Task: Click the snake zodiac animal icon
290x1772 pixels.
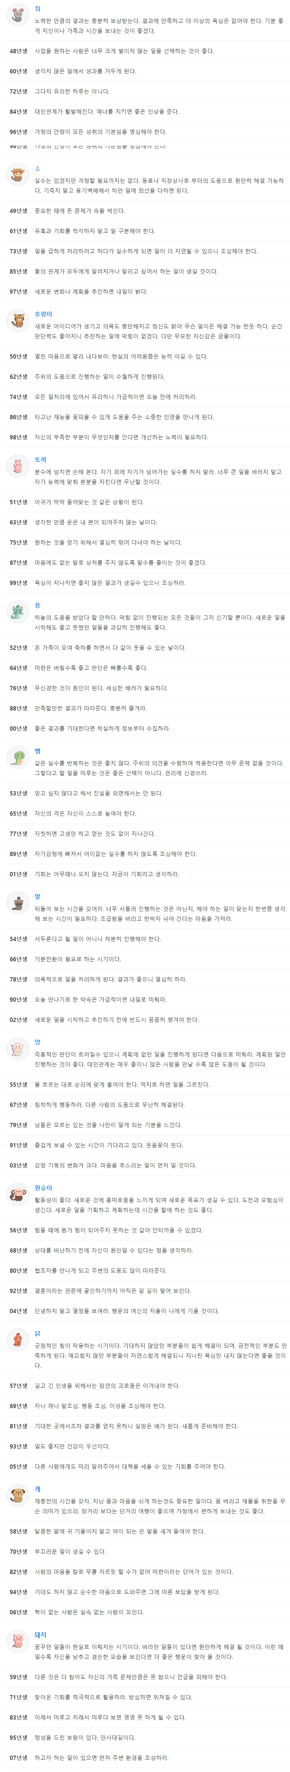Action: [x=17, y=757]
